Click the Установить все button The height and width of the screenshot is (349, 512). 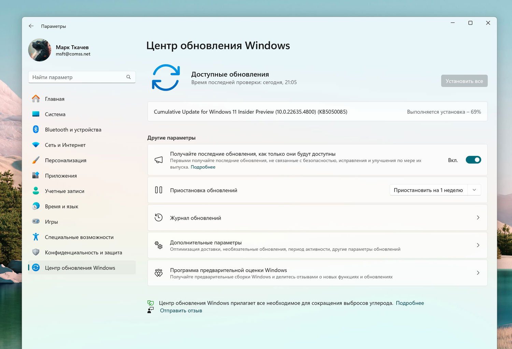pyautogui.click(x=464, y=81)
